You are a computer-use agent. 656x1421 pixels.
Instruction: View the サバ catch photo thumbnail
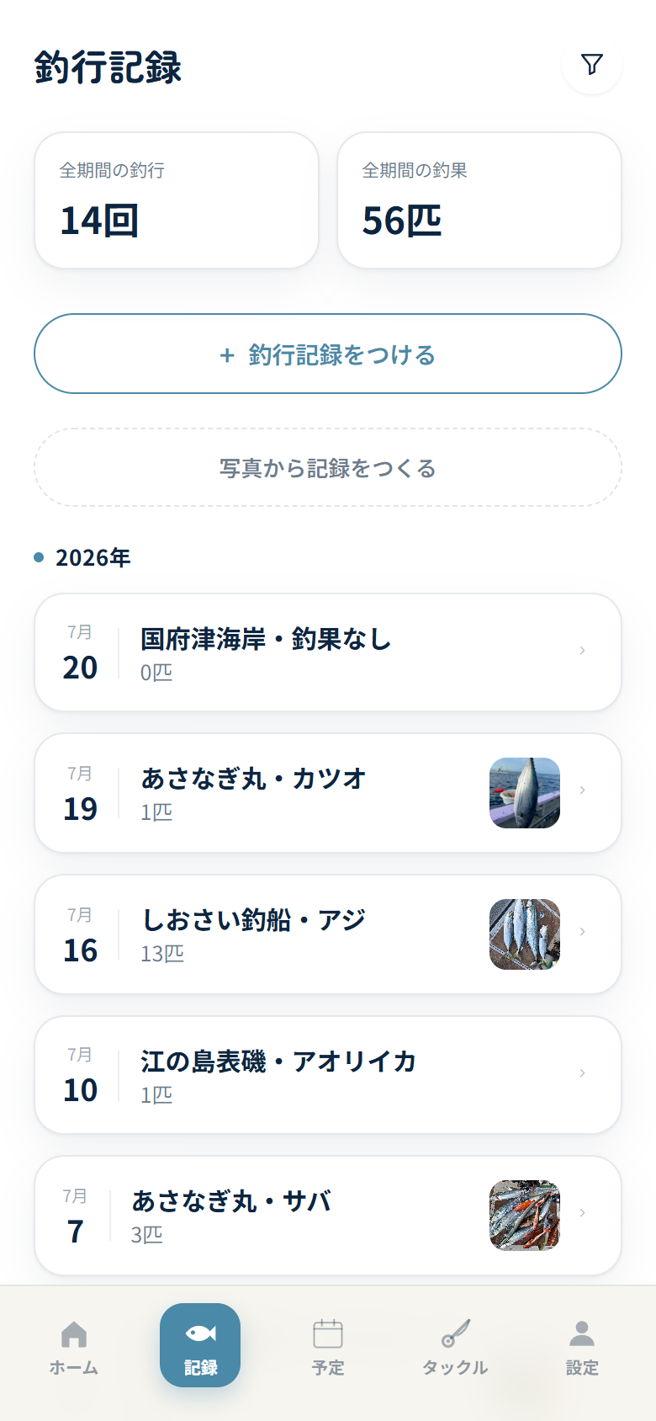point(525,1216)
